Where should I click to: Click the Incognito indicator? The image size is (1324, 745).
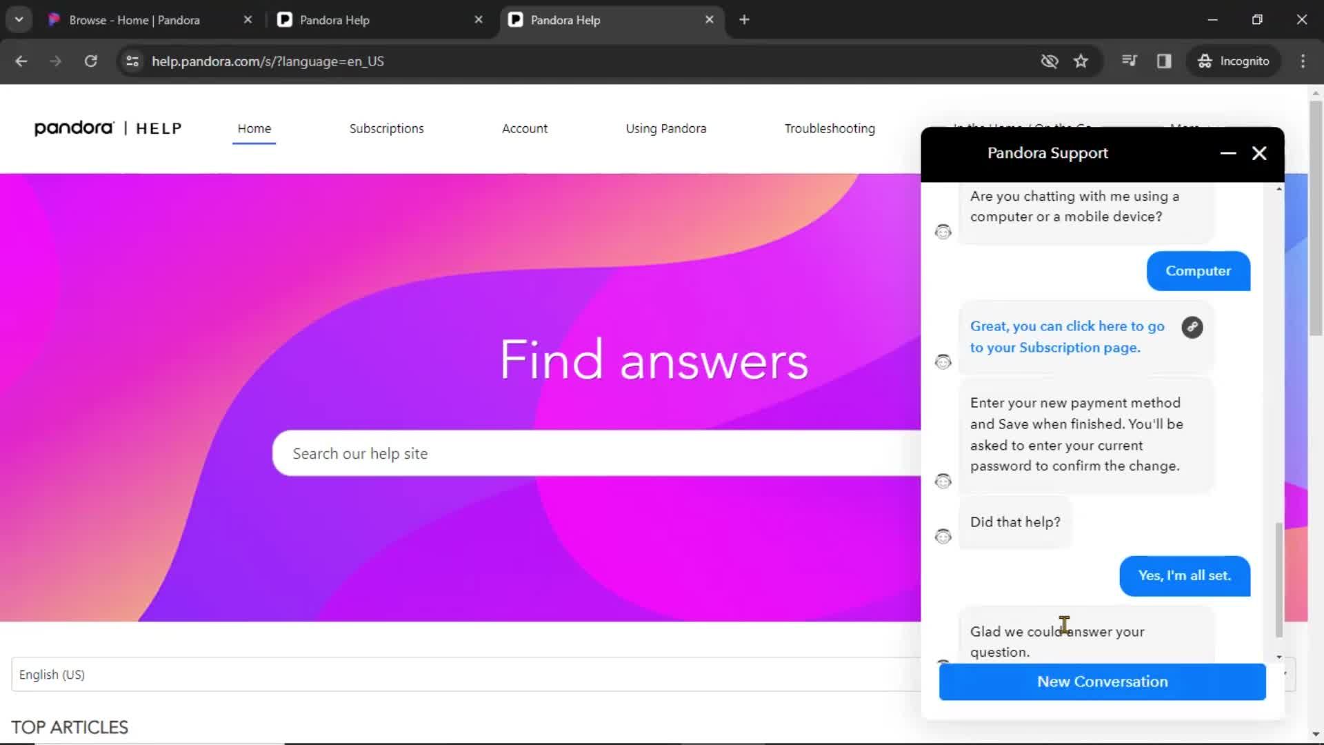(x=1234, y=61)
